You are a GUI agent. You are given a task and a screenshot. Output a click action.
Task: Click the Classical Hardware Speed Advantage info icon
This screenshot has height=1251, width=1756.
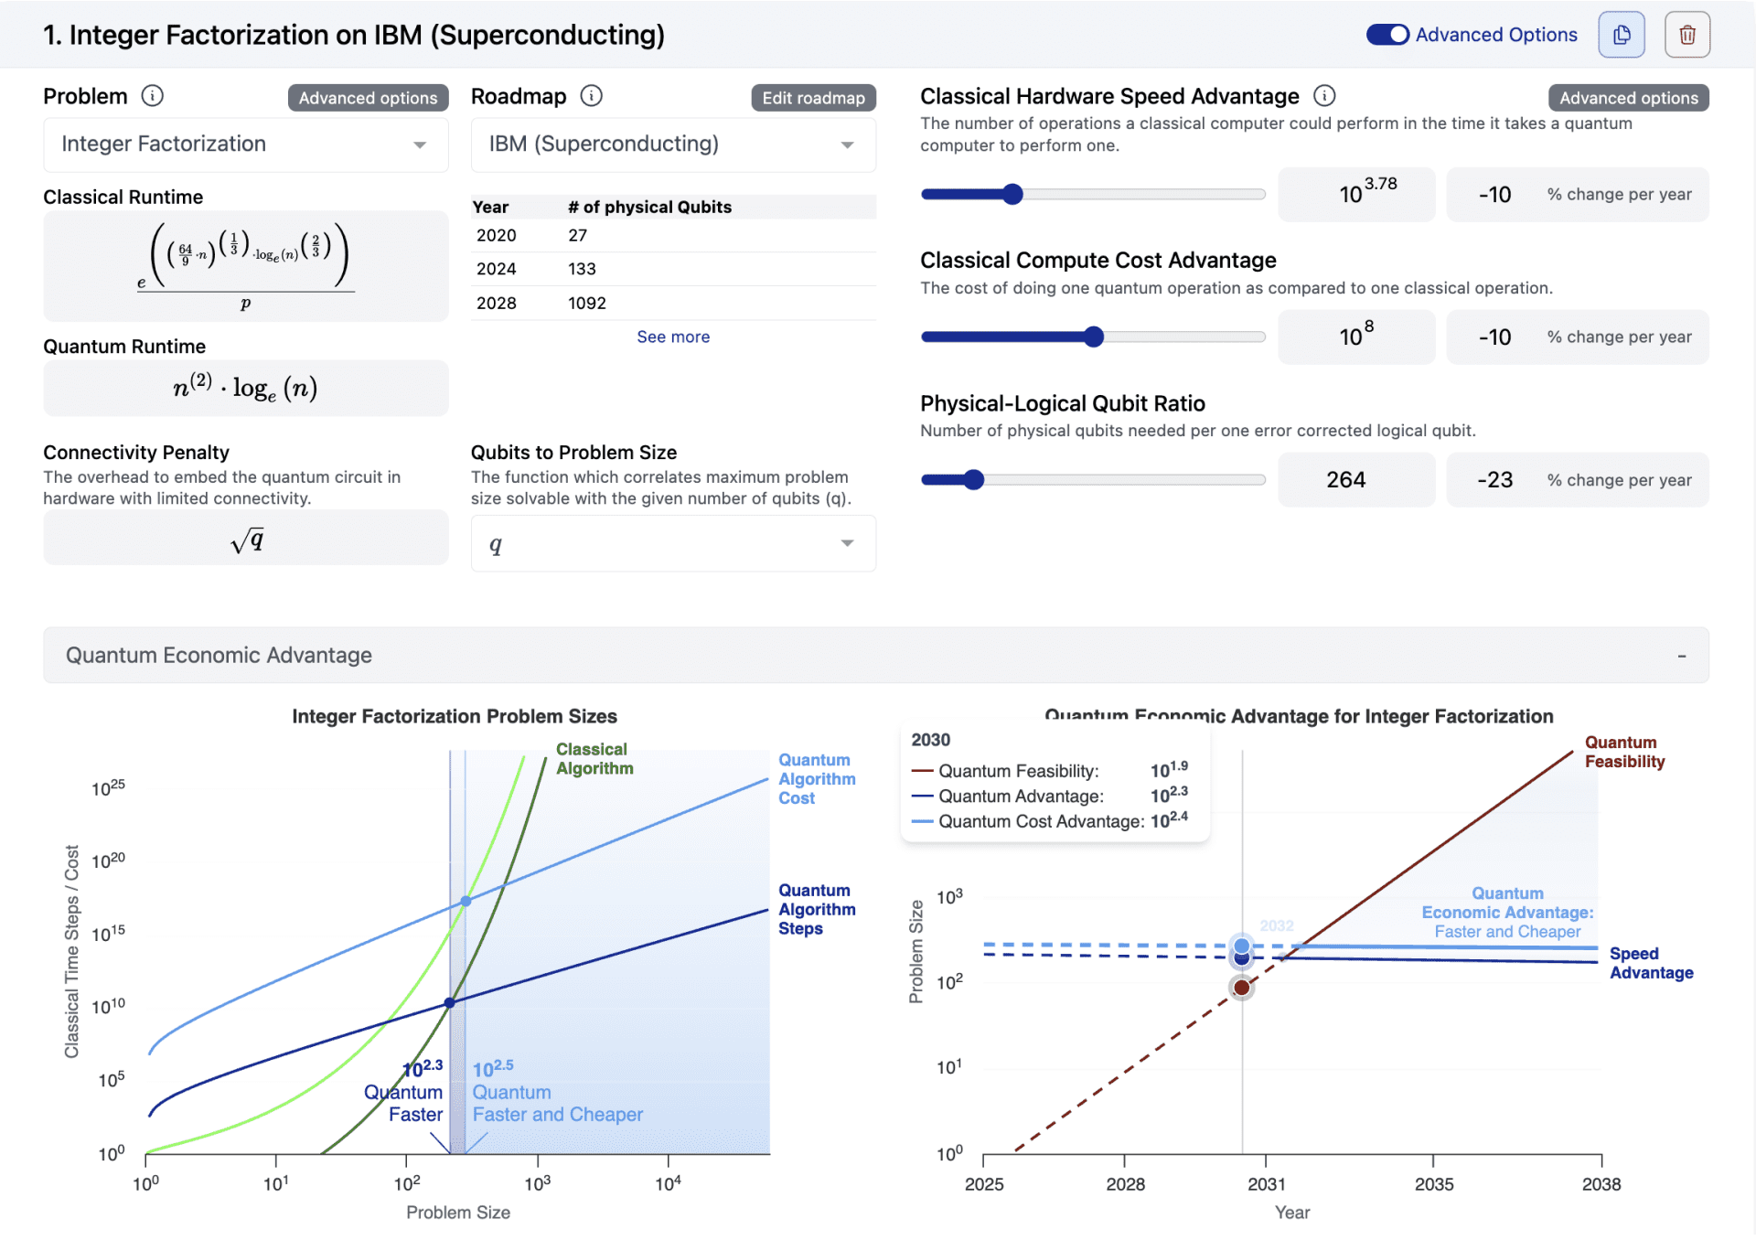[1324, 96]
